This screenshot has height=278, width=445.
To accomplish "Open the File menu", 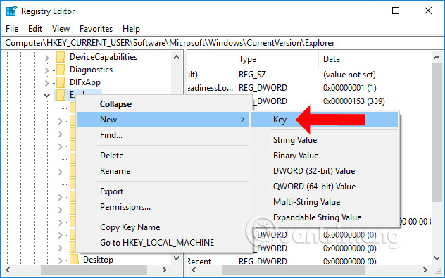I will (x=12, y=29).
